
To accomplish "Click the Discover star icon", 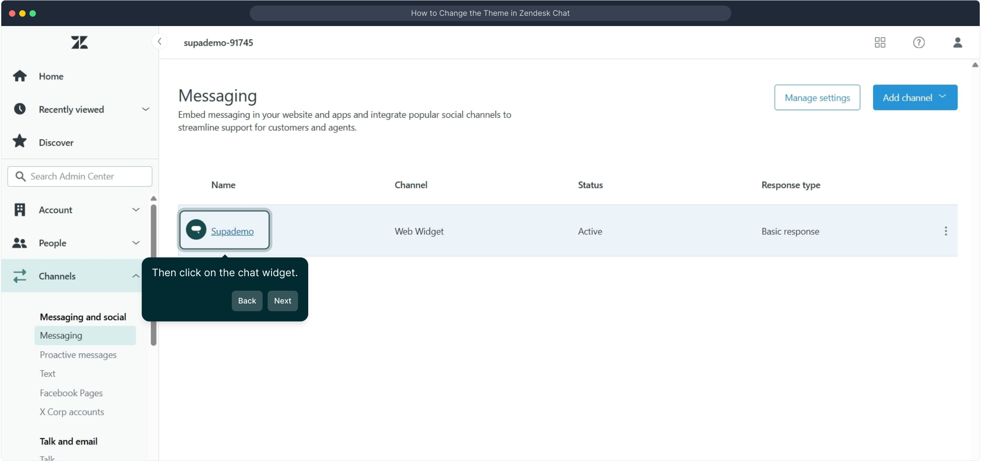I will [20, 142].
